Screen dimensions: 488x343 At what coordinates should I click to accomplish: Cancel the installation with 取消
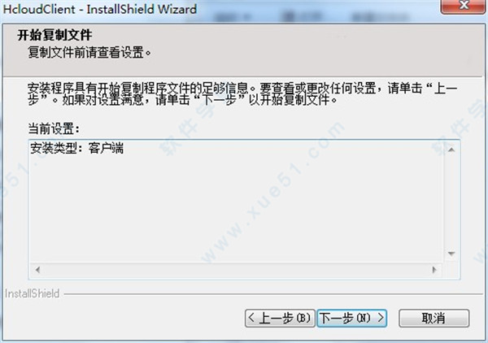coord(434,318)
